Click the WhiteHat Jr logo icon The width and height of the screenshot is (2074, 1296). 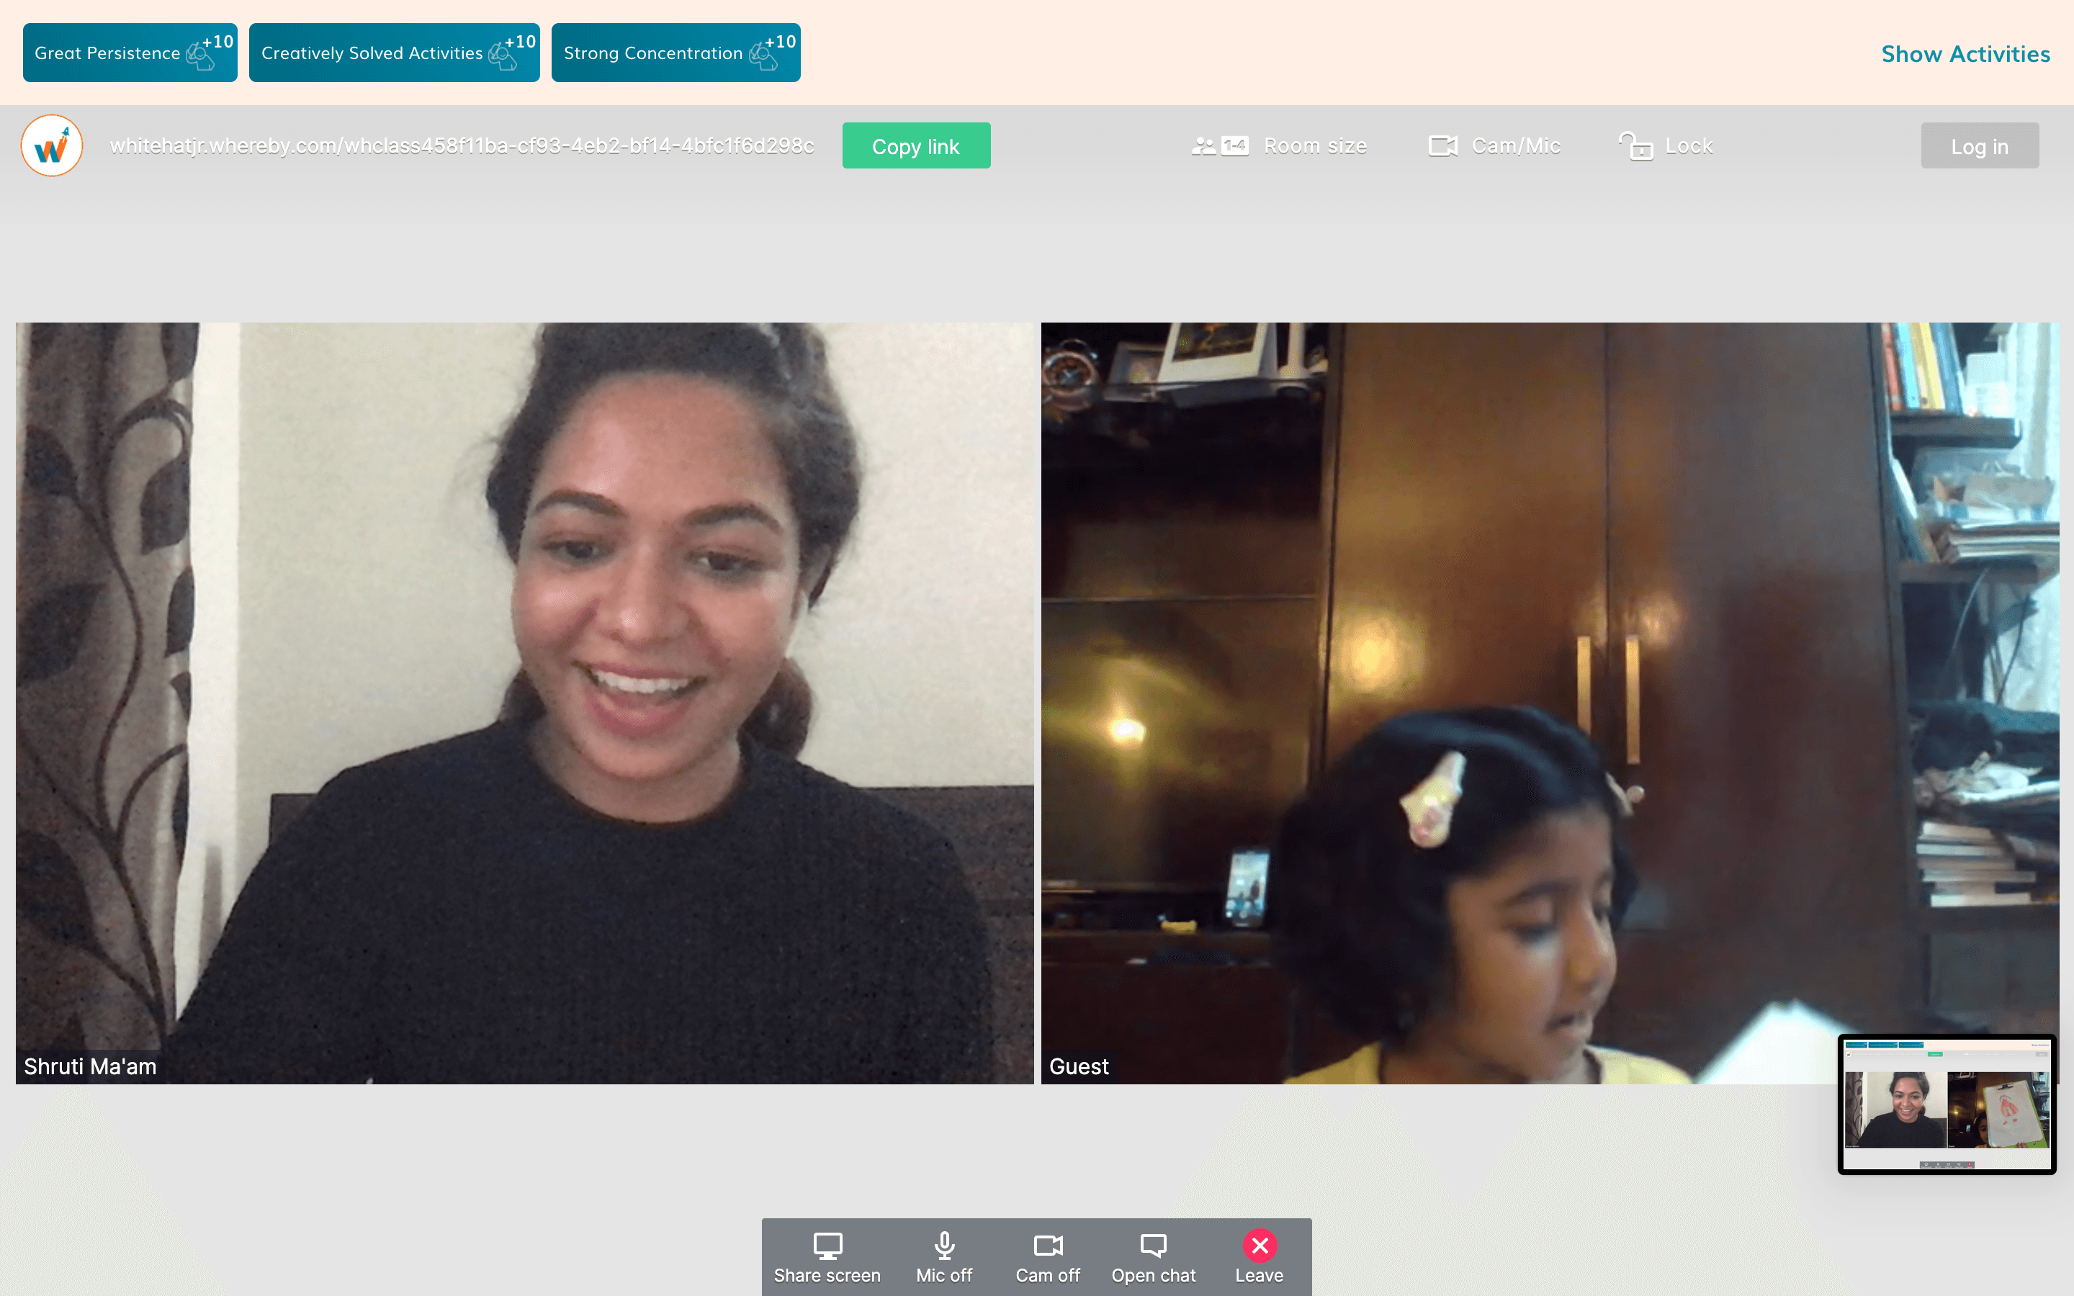click(x=51, y=145)
